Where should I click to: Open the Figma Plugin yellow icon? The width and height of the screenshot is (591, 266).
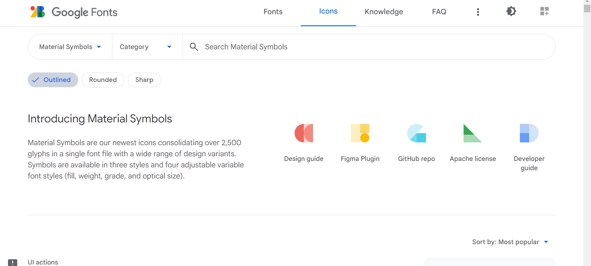point(360,133)
